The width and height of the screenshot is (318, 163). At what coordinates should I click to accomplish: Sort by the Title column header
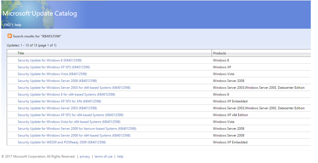(21, 53)
